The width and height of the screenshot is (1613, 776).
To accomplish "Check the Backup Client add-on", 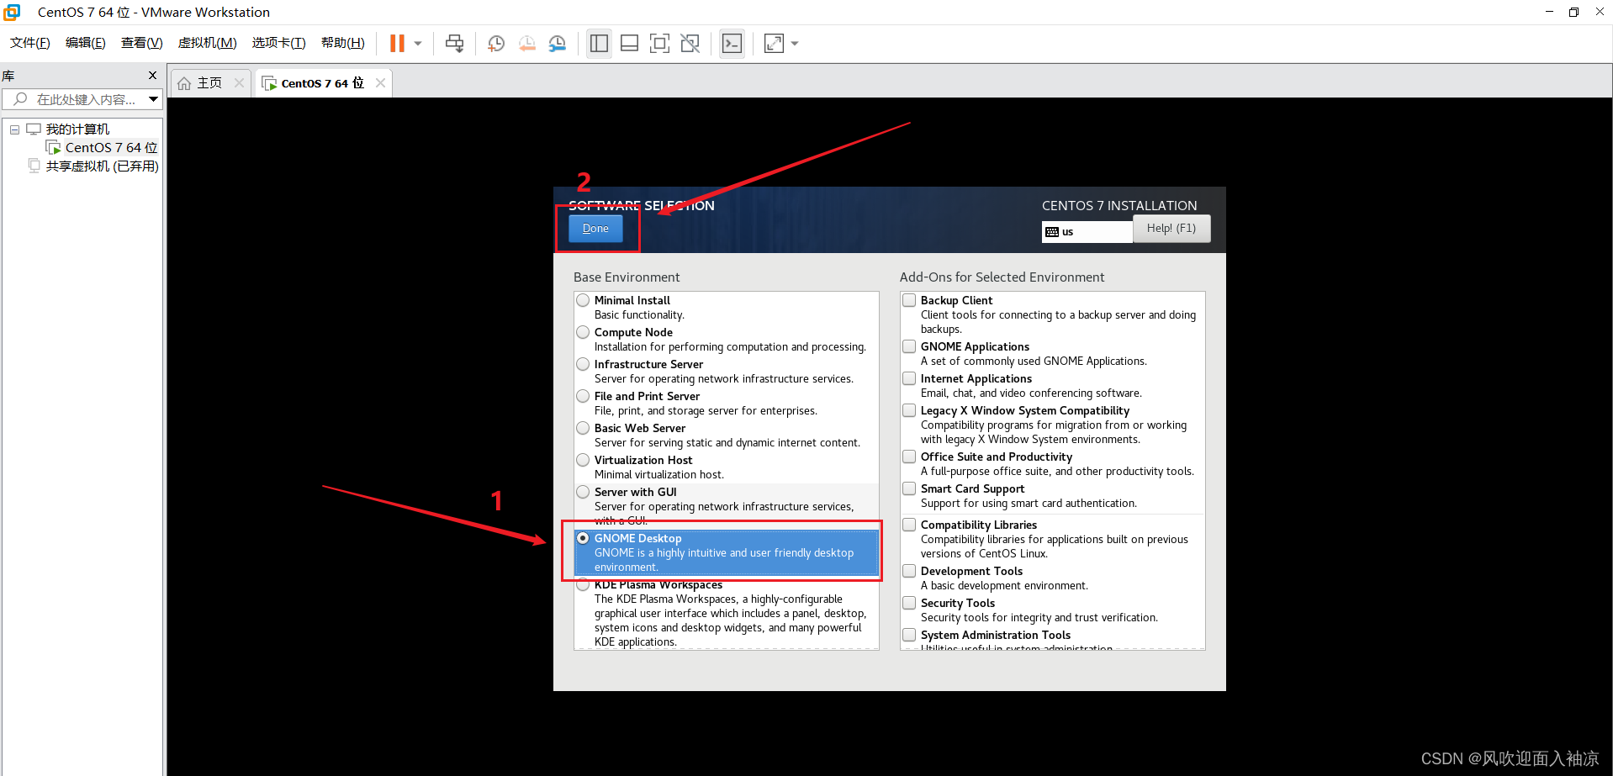I will point(909,300).
